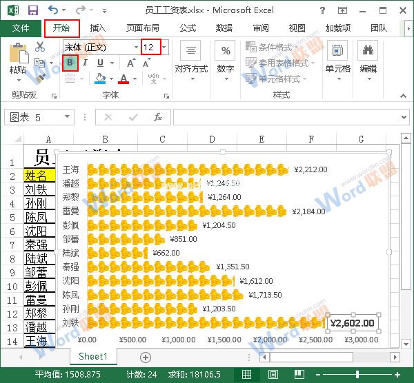Open the 插入 ribbon tab
This screenshot has height=383, width=414.
(98, 28)
